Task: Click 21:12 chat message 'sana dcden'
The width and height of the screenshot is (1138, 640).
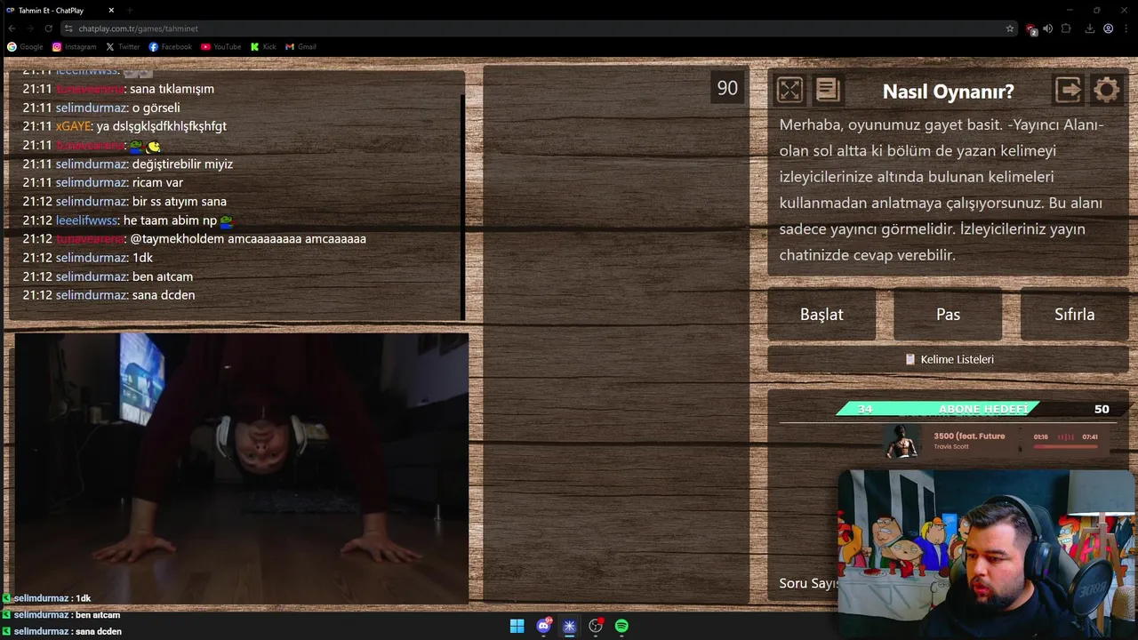Action: click(164, 295)
